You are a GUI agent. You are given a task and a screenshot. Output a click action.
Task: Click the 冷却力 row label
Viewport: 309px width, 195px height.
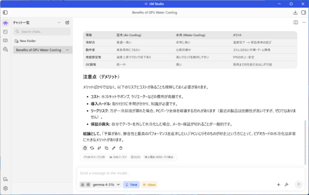pos(90,43)
